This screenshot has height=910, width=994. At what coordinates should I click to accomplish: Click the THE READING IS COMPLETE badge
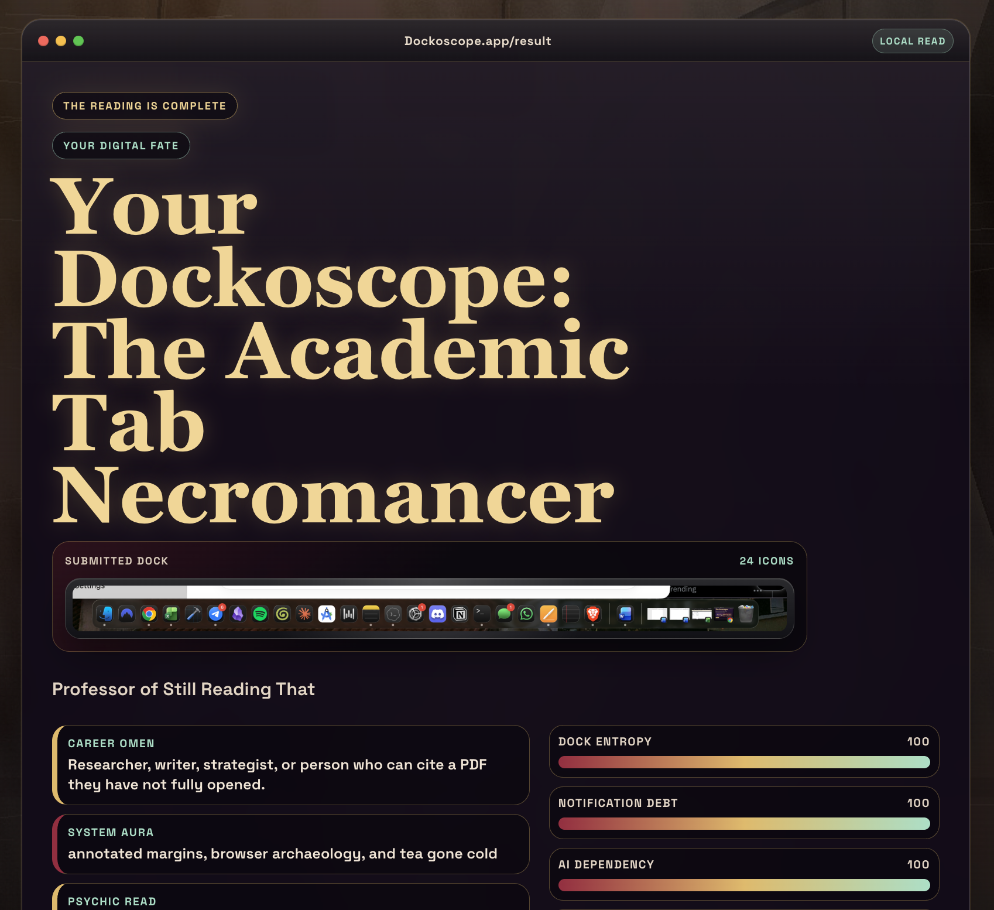[145, 106]
